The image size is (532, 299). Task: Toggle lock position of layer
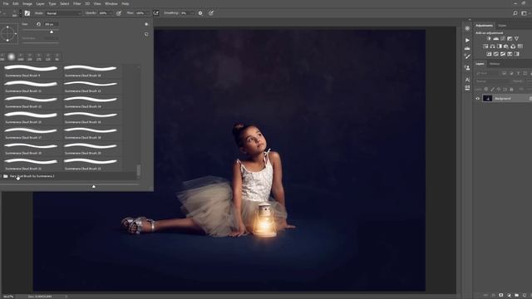[x=499, y=89]
